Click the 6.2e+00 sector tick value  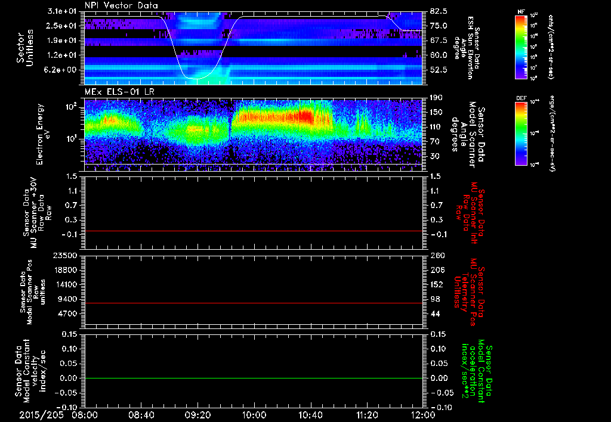pyautogui.click(x=61, y=70)
